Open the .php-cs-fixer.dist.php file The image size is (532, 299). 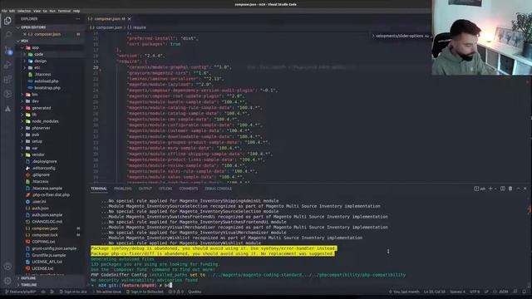point(50,195)
